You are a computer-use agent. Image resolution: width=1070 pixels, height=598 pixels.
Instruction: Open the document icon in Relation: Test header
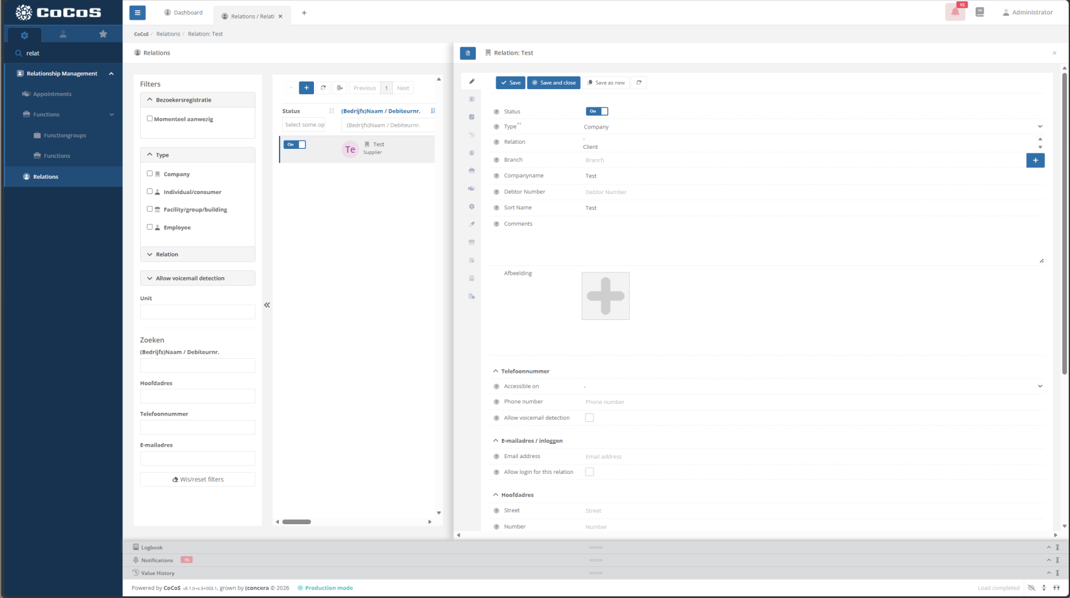tap(467, 53)
